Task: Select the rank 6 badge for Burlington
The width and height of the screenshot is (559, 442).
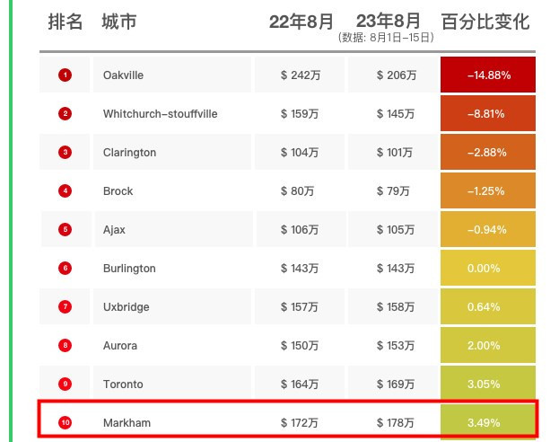Action: pyautogui.click(x=65, y=269)
